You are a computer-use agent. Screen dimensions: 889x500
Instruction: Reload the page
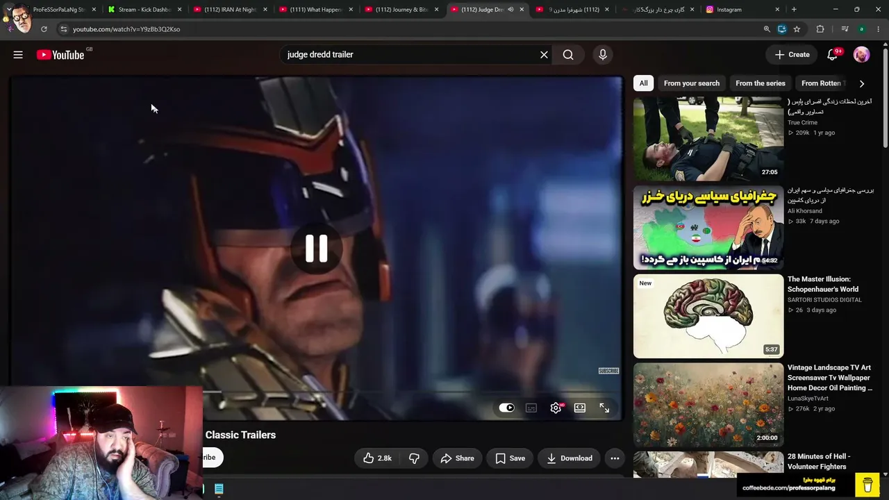click(x=44, y=29)
